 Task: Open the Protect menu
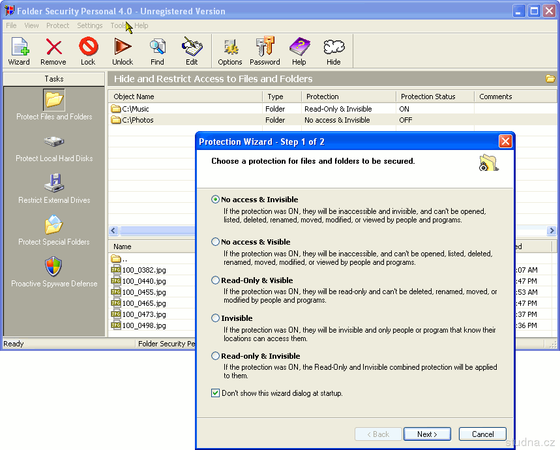click(57, 25)
